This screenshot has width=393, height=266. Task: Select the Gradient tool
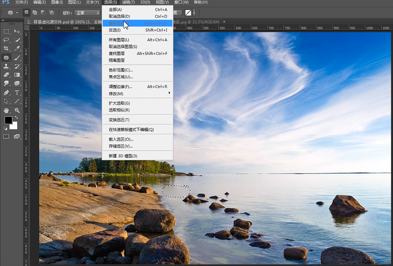17,75
